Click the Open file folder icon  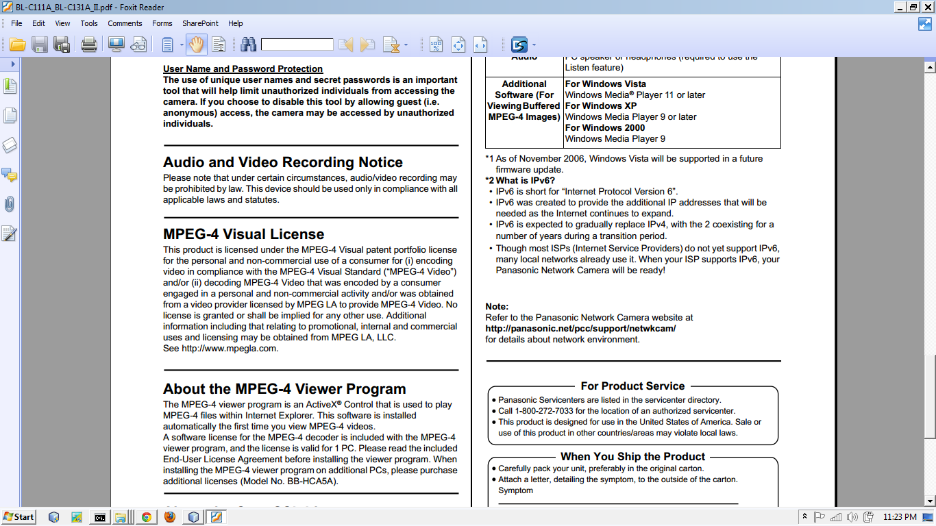17,45
